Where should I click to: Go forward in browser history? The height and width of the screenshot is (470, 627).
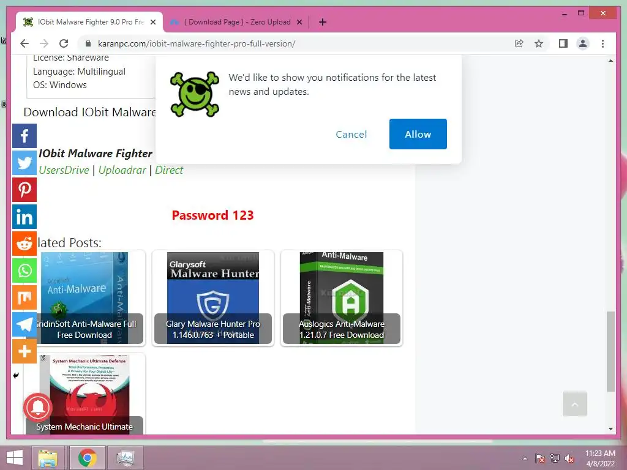(44, 43)
